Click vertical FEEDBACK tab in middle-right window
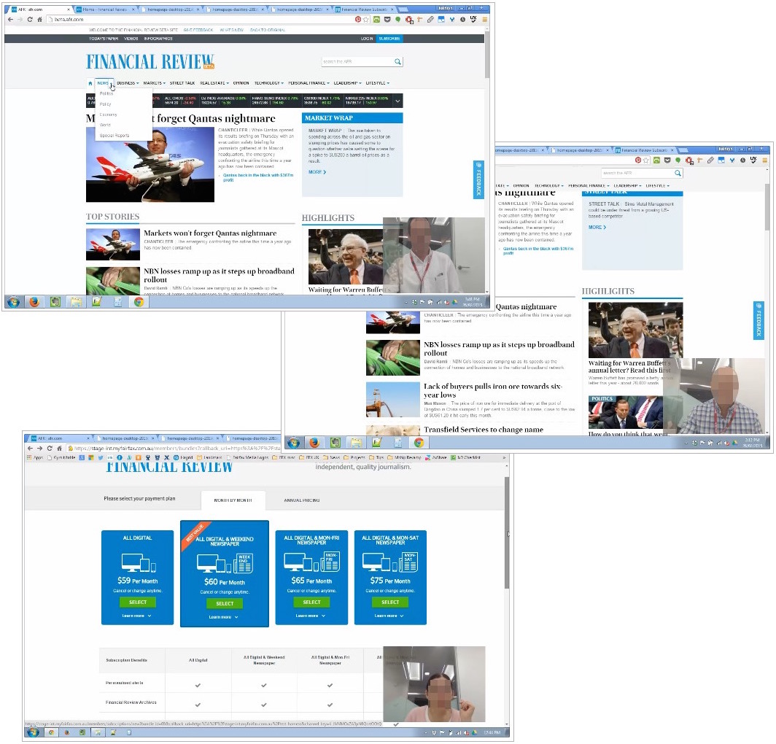776x744 pixels. [758, 320]
